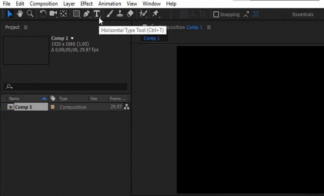The width and height of the screenshot is (324, 196).
Task: Select the Comp 1 item in Project list
Action: (31, 107)
